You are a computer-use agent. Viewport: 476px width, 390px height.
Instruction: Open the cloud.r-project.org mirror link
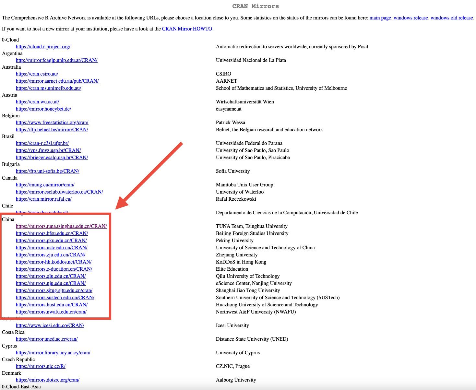pyautogui.click(x=43, y=47)
